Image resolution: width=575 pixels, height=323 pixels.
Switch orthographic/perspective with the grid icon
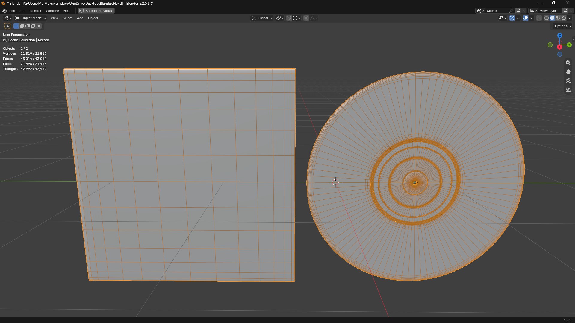click(x=568, y=90)
